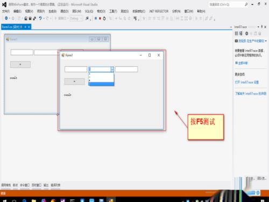Screen dimensions: 269x202
Task: Click the pause debugging icon in toolbar
Action: [x=96, y=18]
